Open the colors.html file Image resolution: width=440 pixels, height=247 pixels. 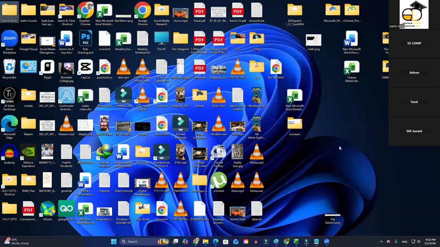(x=162, y=127)
